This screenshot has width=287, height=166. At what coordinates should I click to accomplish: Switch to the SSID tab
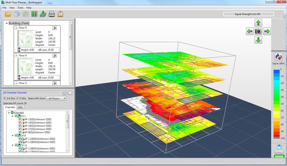(20, 107)
